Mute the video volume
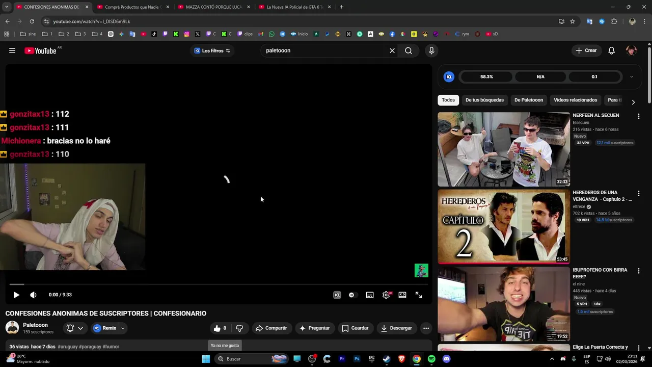 pos(33,295)
